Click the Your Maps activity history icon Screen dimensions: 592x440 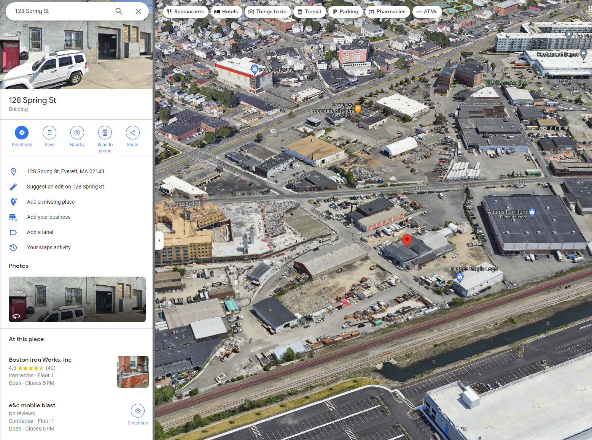13,247
